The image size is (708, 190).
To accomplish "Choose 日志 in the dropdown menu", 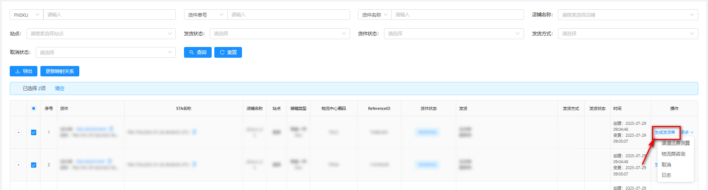I will pos(666,175).
